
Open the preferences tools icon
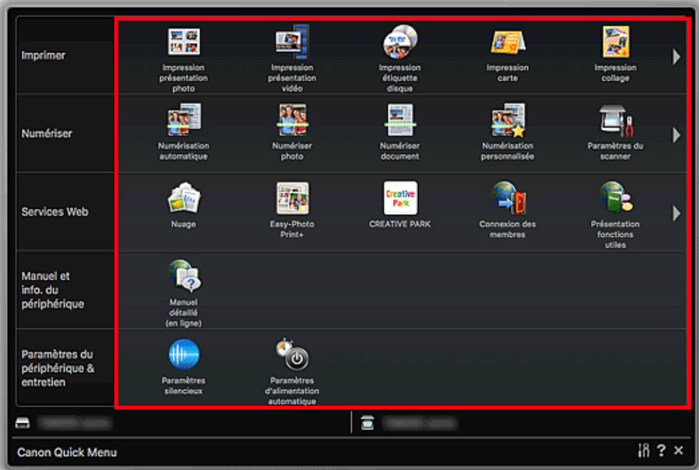pos(644,450)
